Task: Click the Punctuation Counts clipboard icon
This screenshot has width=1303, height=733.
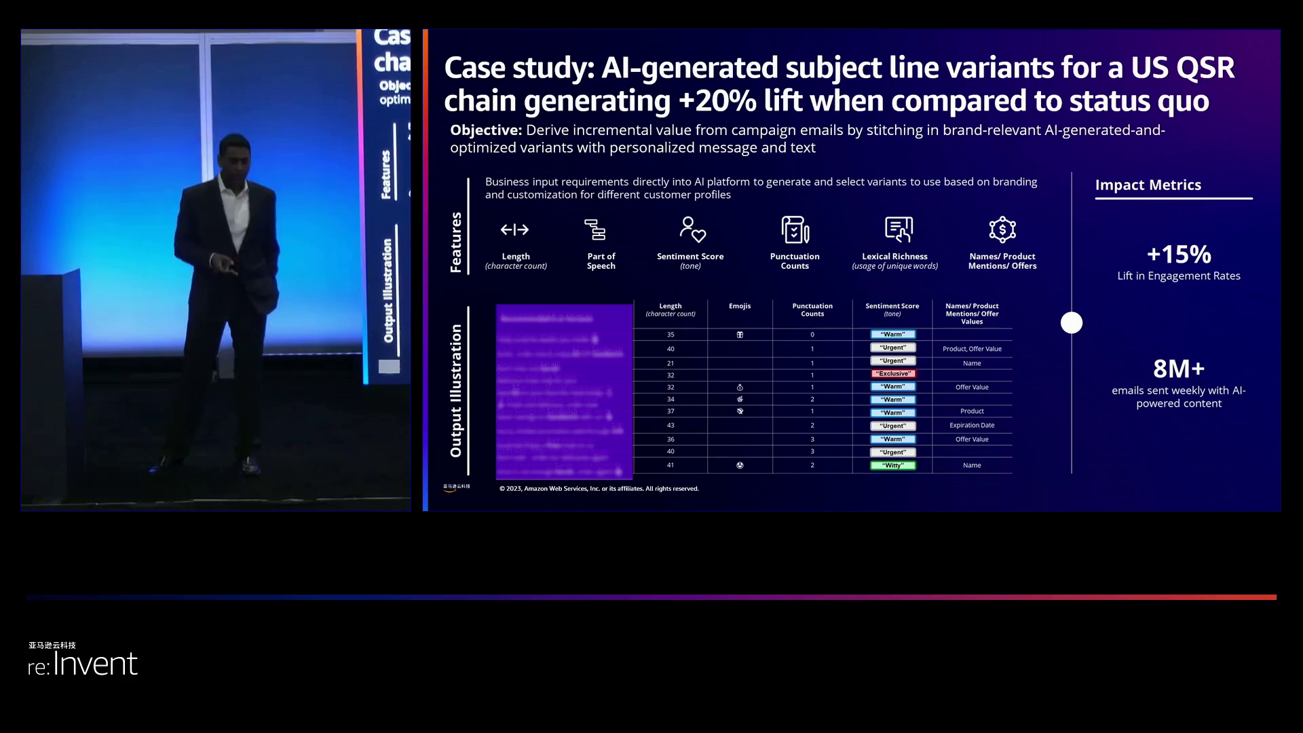Action: tap(795, 230)
